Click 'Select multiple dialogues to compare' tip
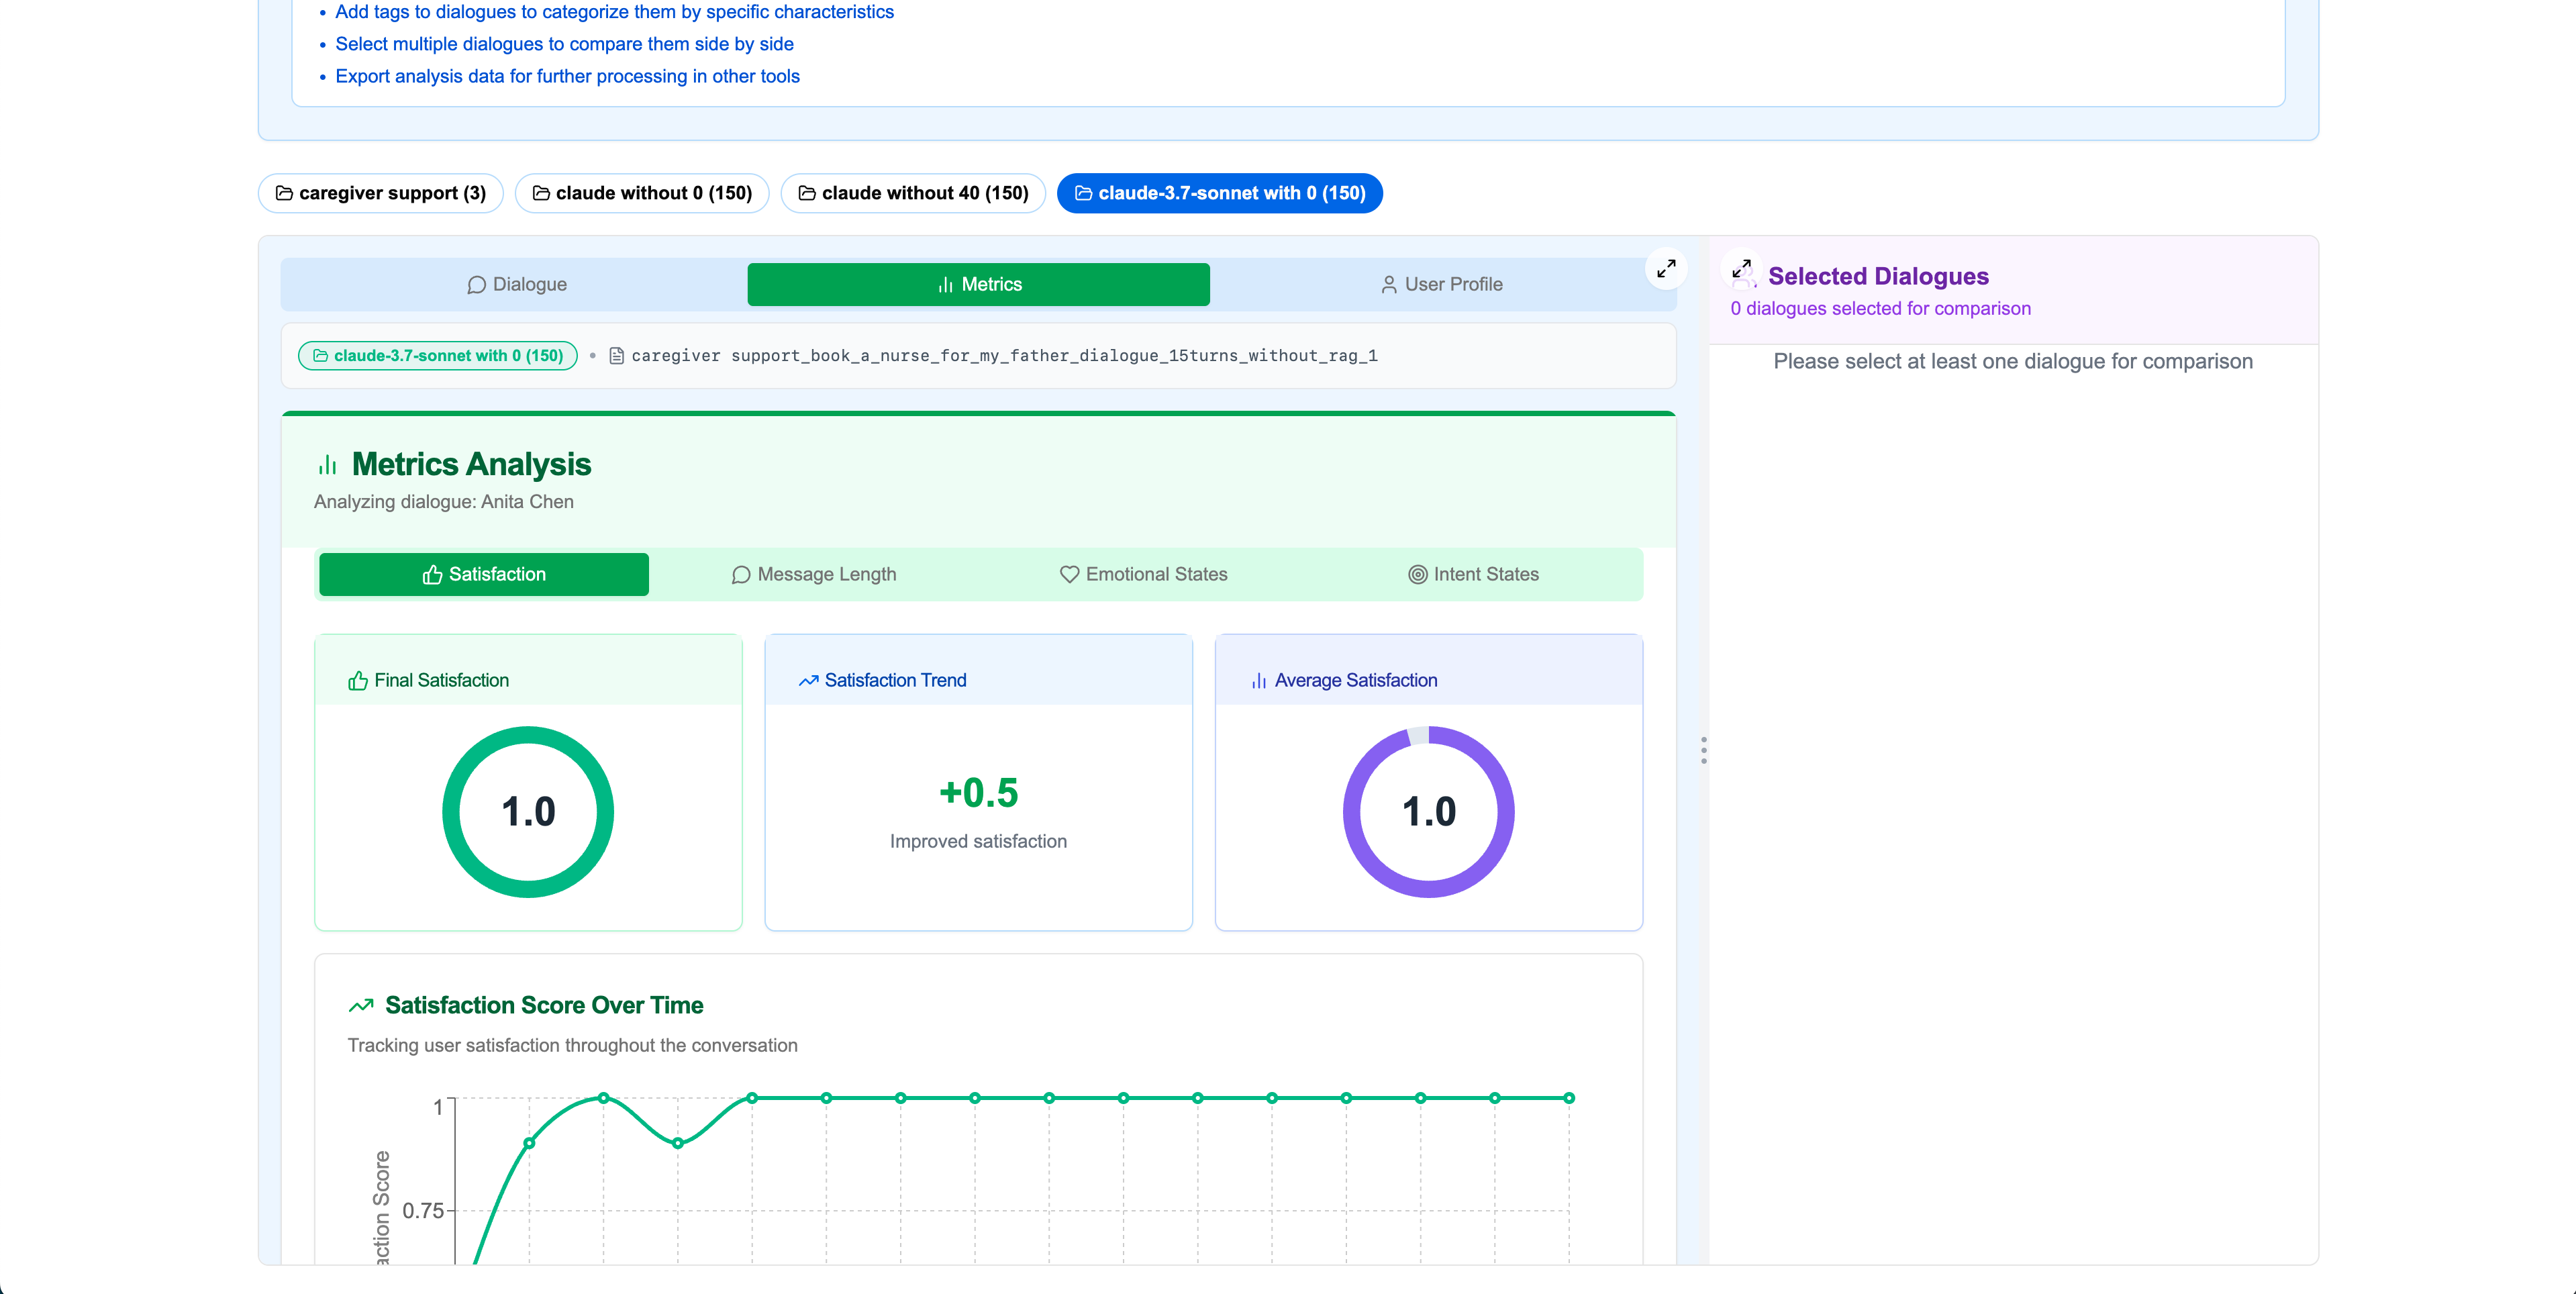Screen dimensions: 2576x1294 564,44
